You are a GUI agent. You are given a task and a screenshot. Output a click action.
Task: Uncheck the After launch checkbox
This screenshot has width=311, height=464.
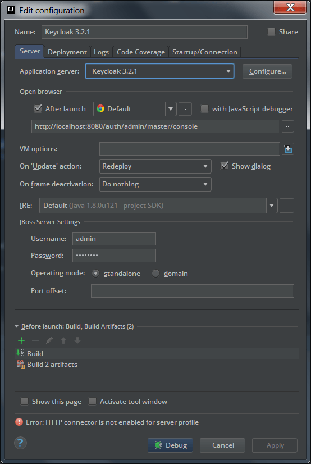click(38, 108)
